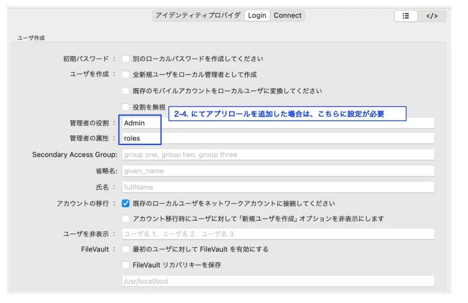Check 全新規ユーザをローカル管理者として作成 option
The image size is (468, 303).
126,74
